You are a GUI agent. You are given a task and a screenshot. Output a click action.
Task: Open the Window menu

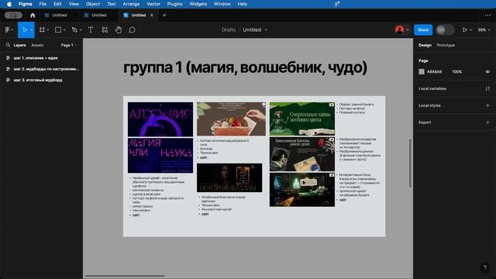point(222,4)
